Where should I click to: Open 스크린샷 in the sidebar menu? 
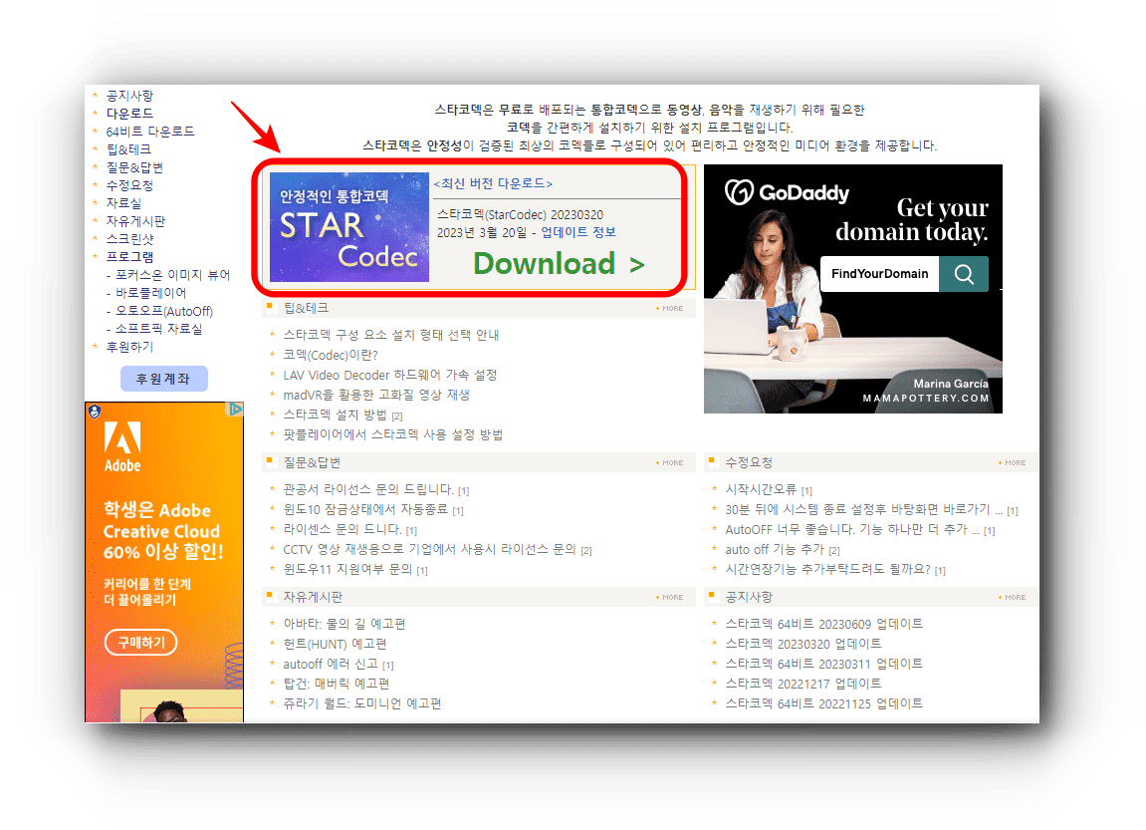tap(129, 239)
